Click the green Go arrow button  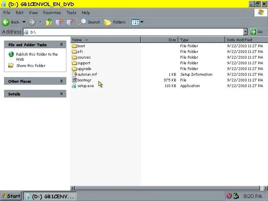coord(253,32)
